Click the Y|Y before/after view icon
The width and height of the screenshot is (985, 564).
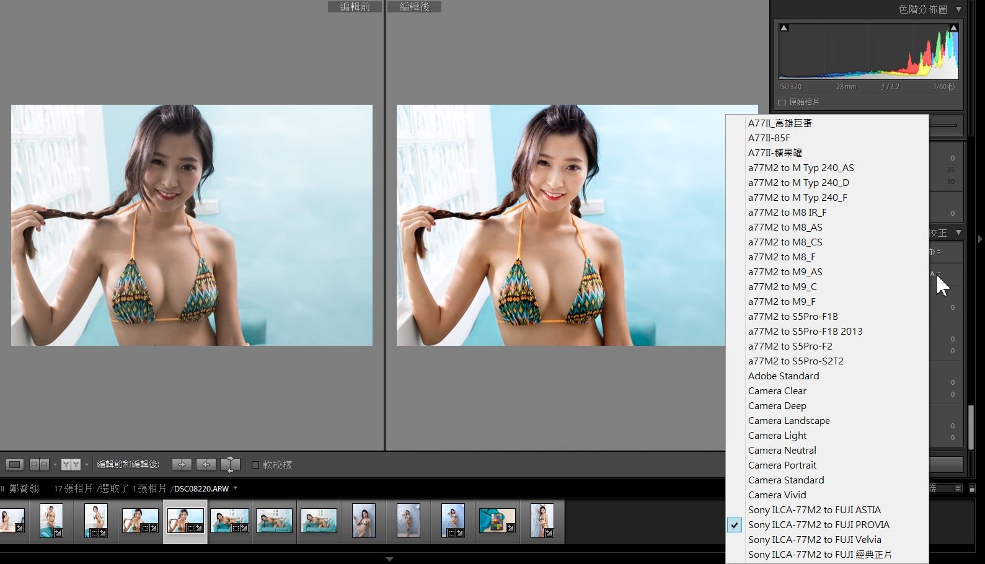pos(70,464)
